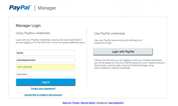Focus the Partner field containing PayPal
This screenshot has height=106, width=178.
point(46,53)
